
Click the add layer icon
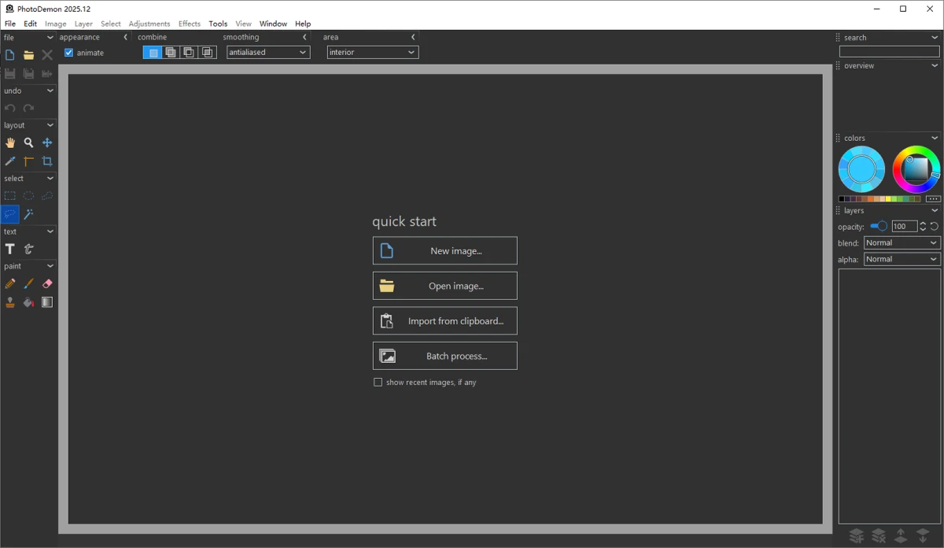(857, 536)
